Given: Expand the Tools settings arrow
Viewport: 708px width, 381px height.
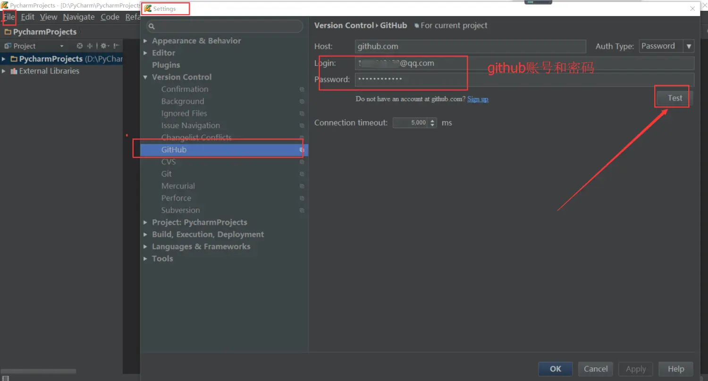Looking at the screenshot, I should (145, 259).
